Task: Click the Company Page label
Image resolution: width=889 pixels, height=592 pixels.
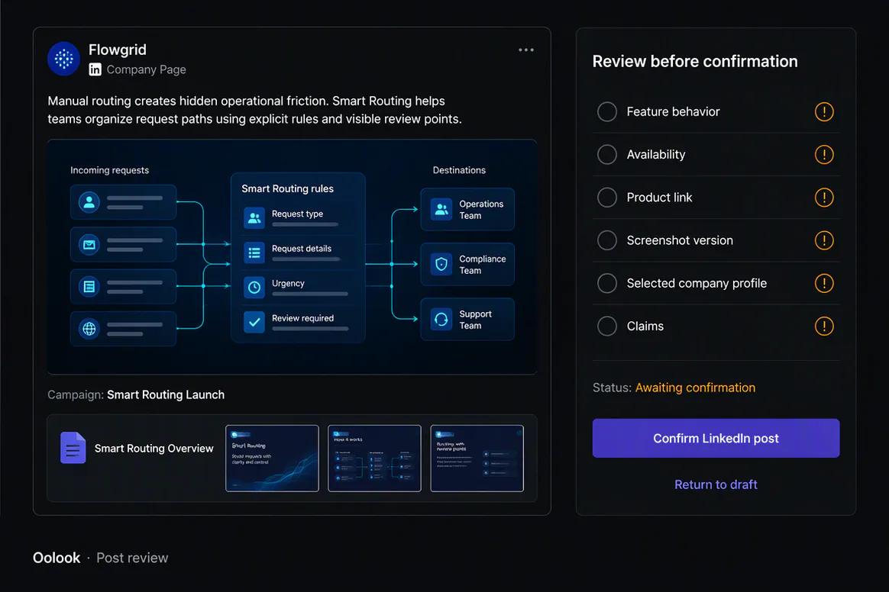Action: 147,69
